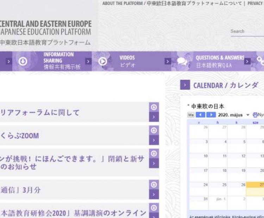Click the Videos play circle icon
The width and height of the screenshot is (264, 218).
(102, 61)
